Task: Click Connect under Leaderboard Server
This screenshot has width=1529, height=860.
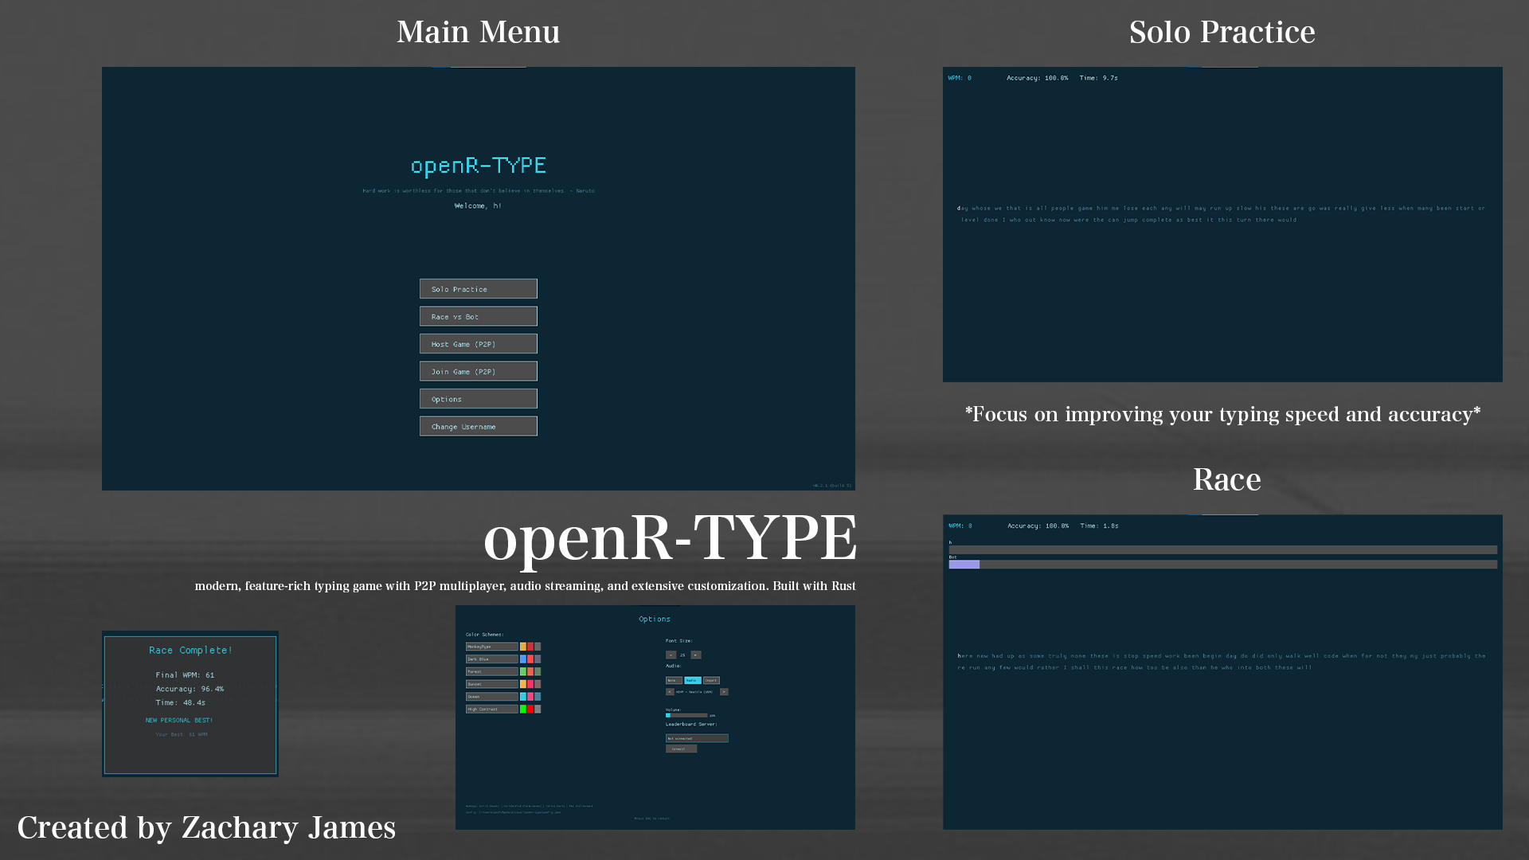Action: click(x=681, y=749)
